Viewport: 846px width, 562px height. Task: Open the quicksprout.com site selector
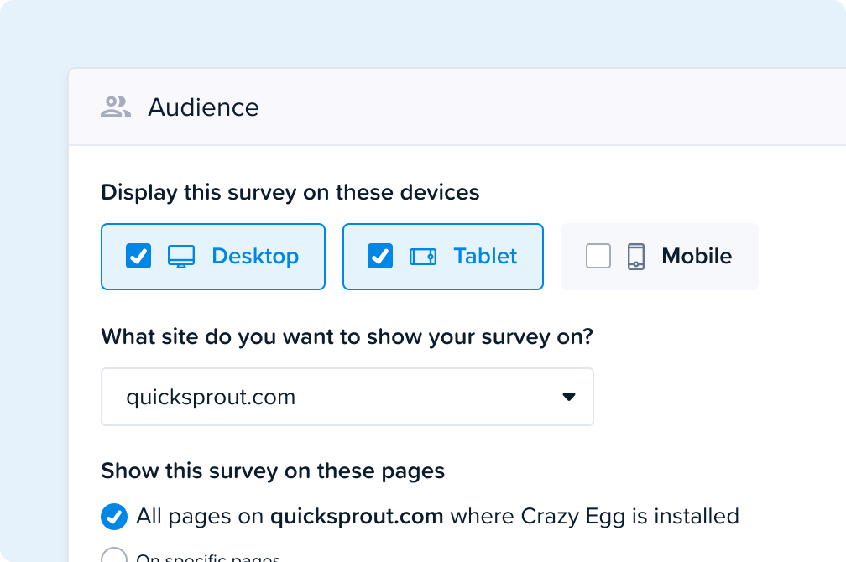[x=347, y=397]
